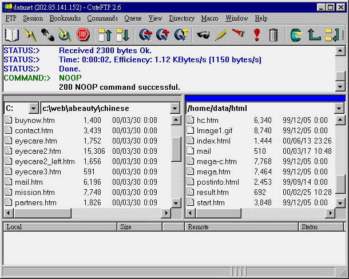Click local file list scroll down arrow
Image resolution: width=349 pixels, height=279 pixels.
pyautogui.click(x=176, y=203)
